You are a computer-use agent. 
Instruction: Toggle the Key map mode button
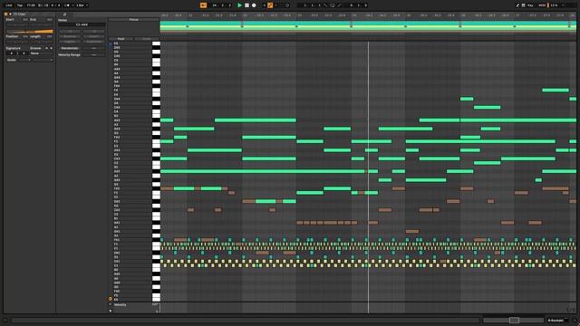pyautogui.click(x=530, y=5)
